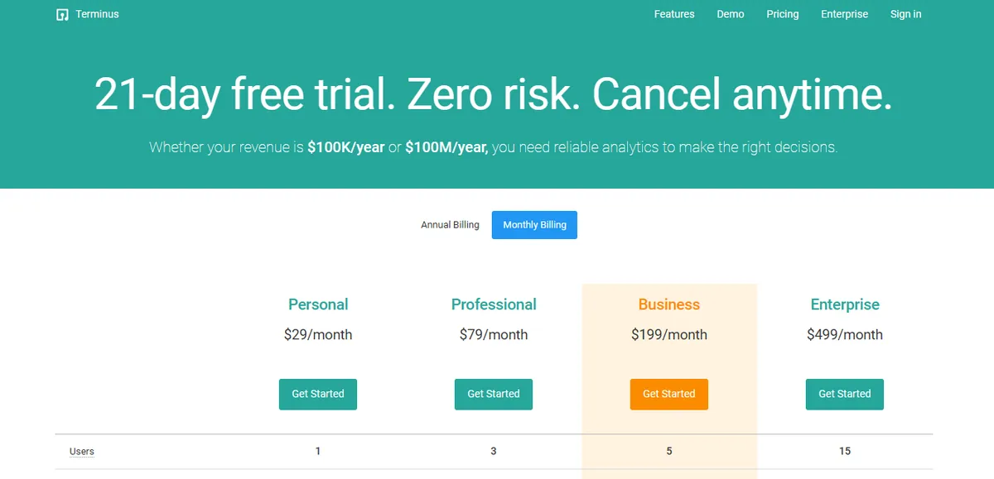Start the Enterprise plan trial
Image resolution: width=994 pixels, height=479 pixels.
(845, 394)
